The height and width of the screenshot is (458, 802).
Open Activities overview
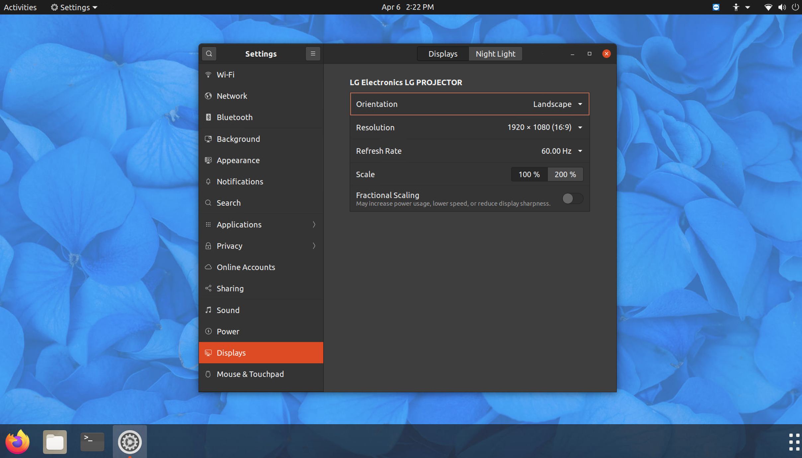tap(20, 7)
